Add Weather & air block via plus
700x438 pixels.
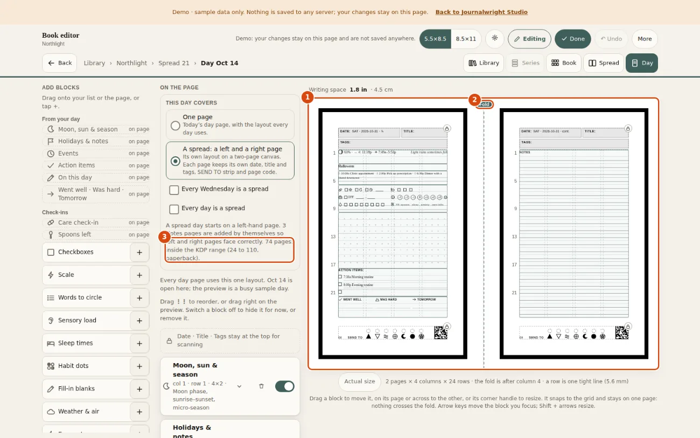click(x=139, y=412)
